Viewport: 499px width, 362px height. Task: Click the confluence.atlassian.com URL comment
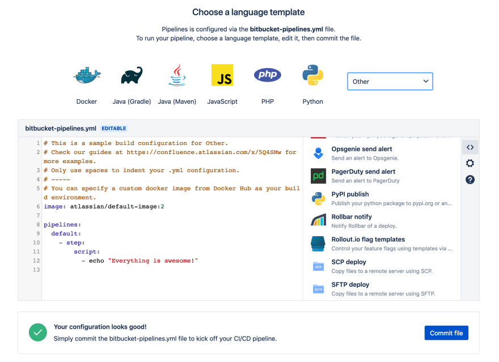tap(204, 152)
